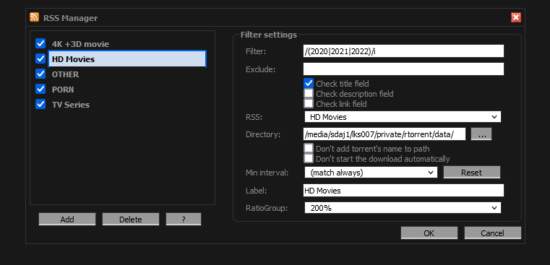The image size is (550, 265).
Task: Open the RatioGroup dropdown showing 200%
Action: [x=403, y=208]
